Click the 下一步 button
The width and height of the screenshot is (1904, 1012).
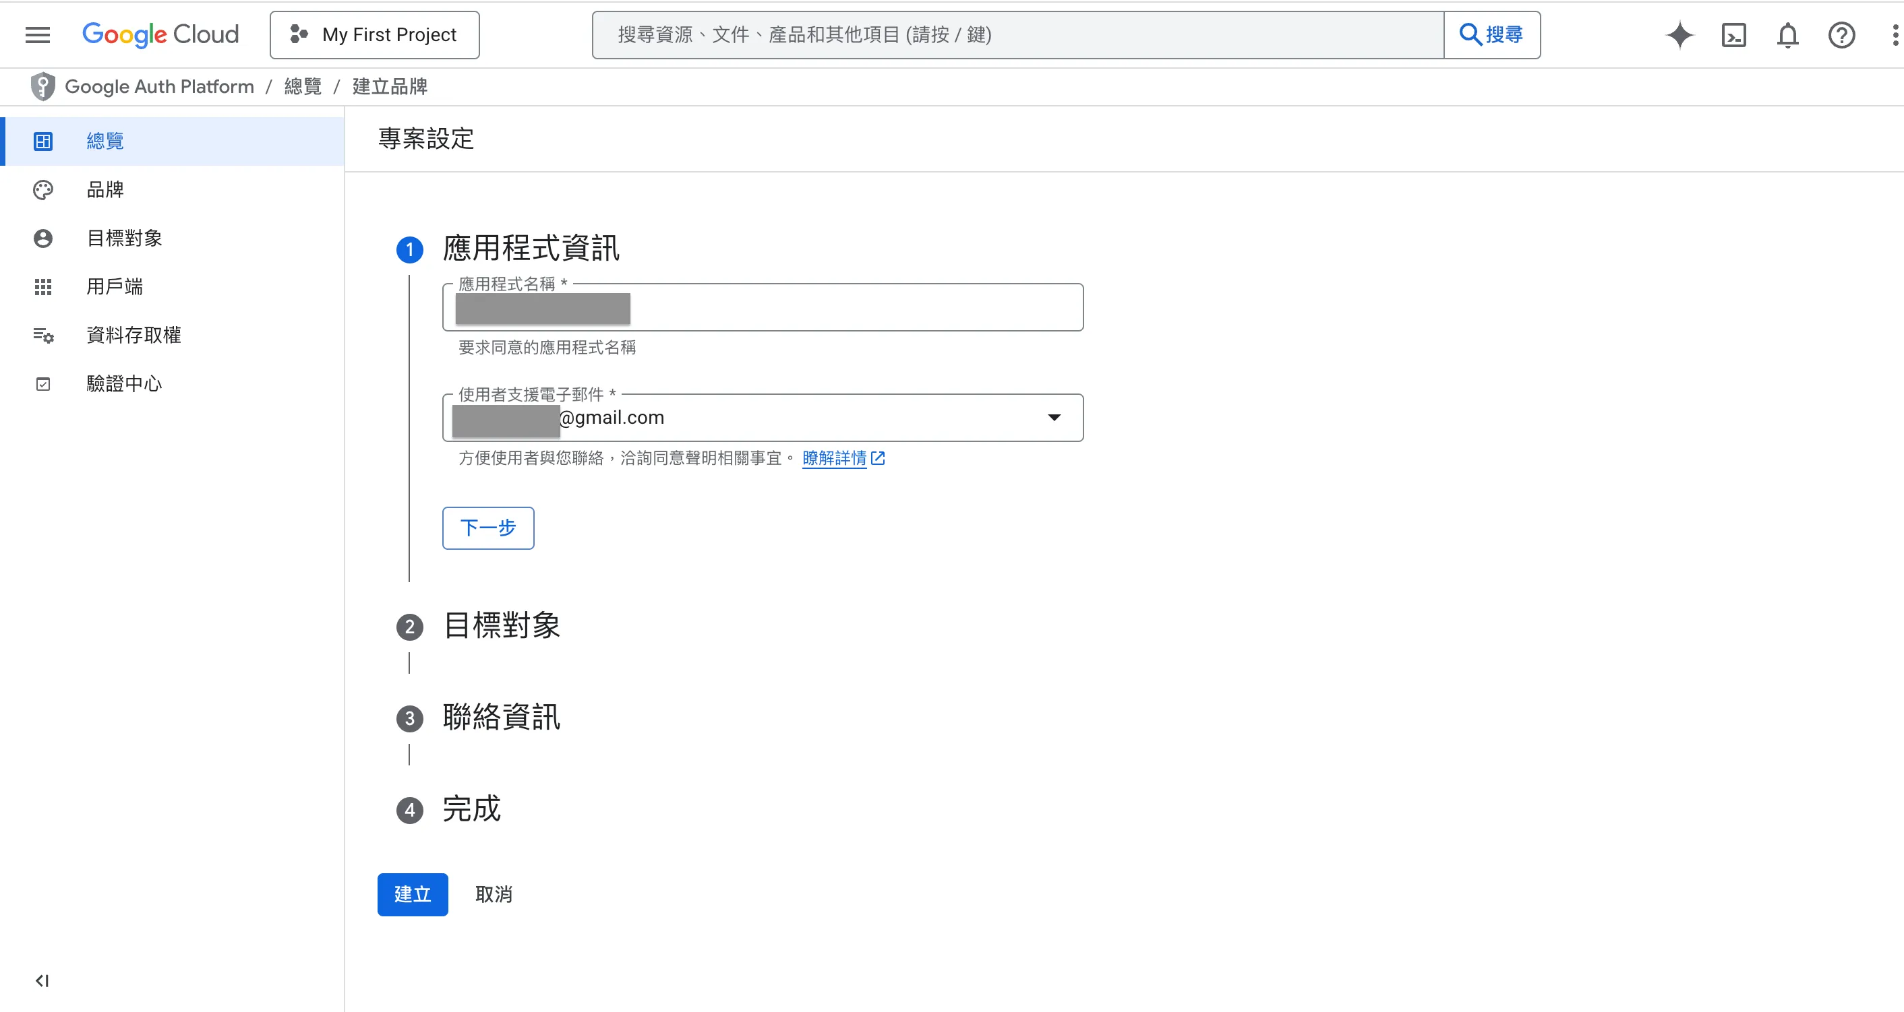coord(488,528)
